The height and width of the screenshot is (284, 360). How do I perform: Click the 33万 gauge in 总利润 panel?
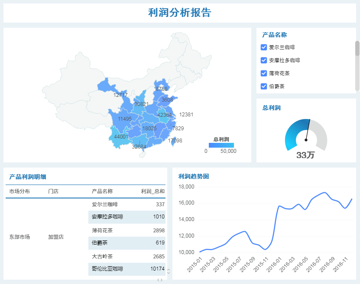click(x=305, y=139)
